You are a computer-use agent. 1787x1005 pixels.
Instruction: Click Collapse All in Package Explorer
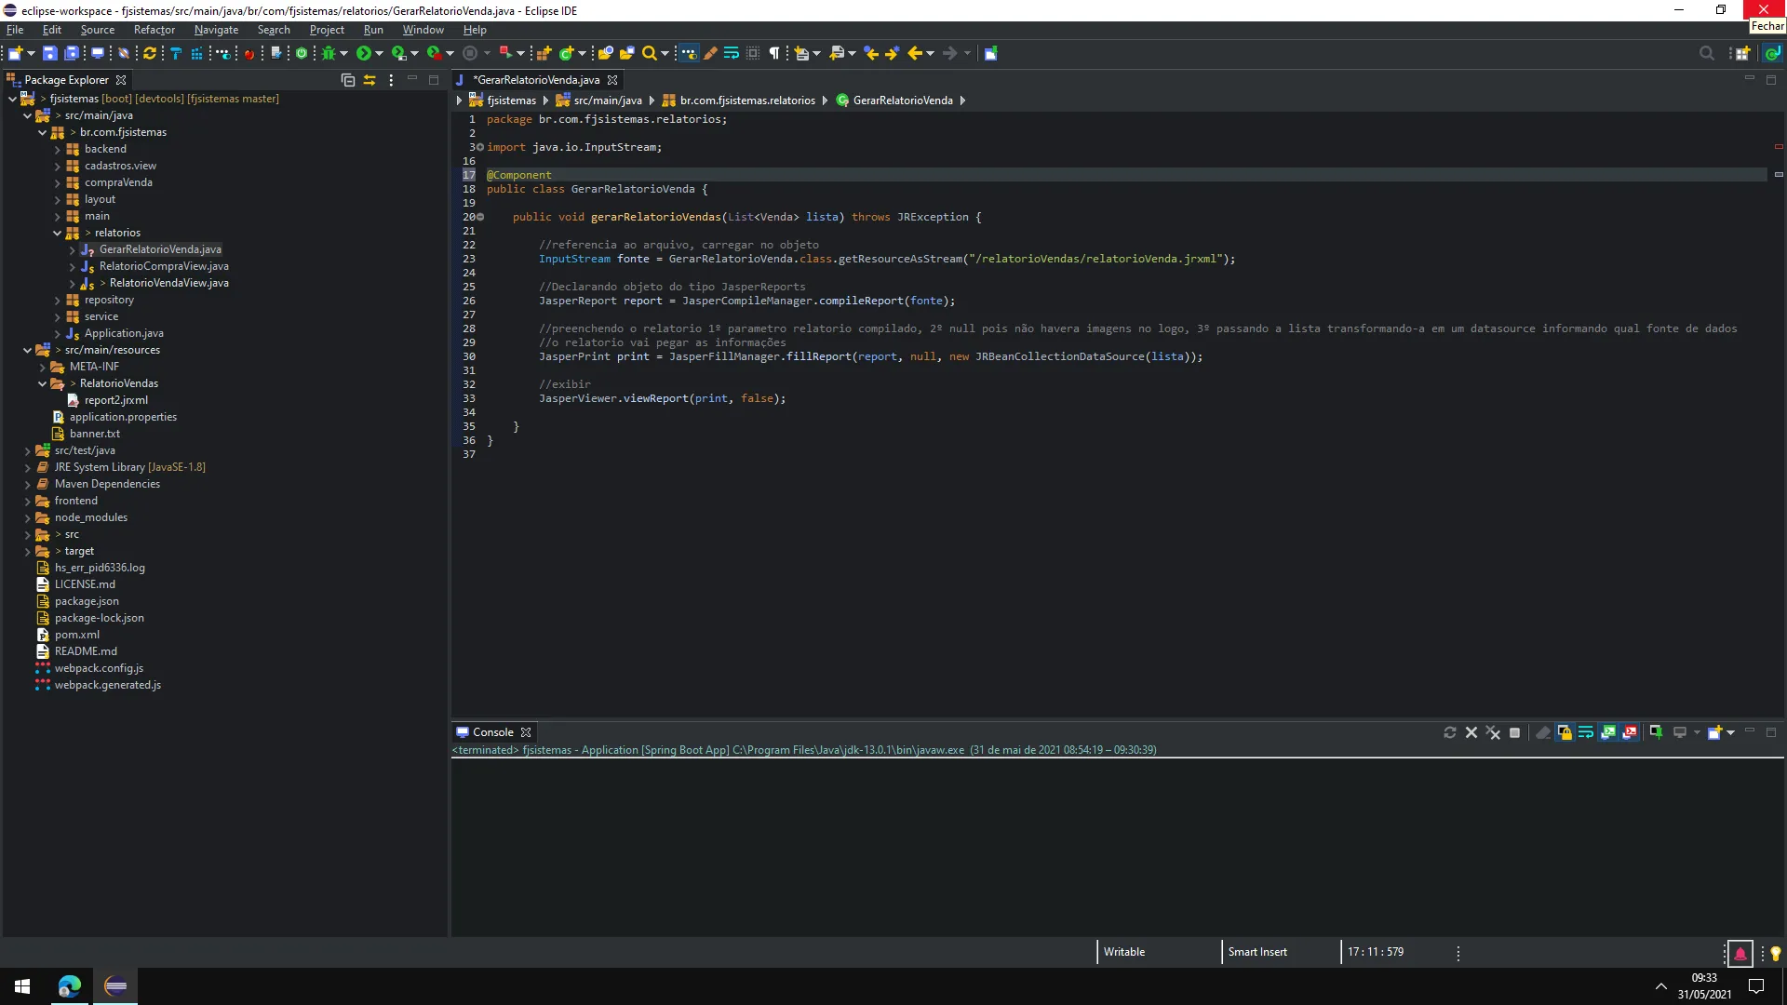[348, 80]
